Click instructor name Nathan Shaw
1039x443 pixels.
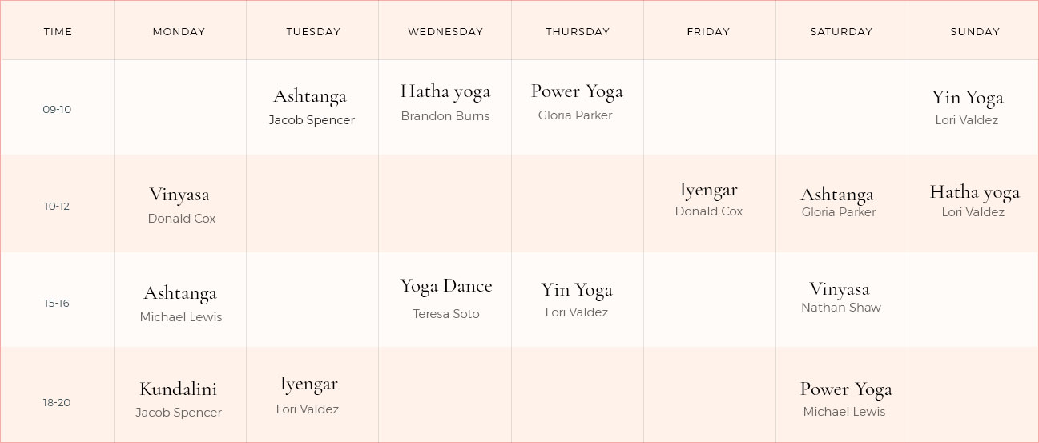[x=841, y=308]
